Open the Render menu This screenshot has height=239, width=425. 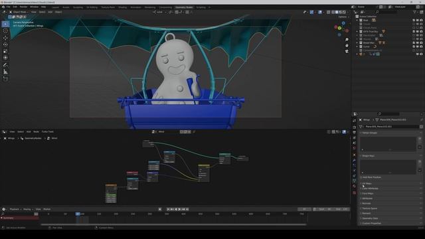24,7
